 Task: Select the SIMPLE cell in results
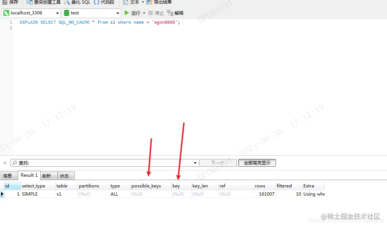38,194
